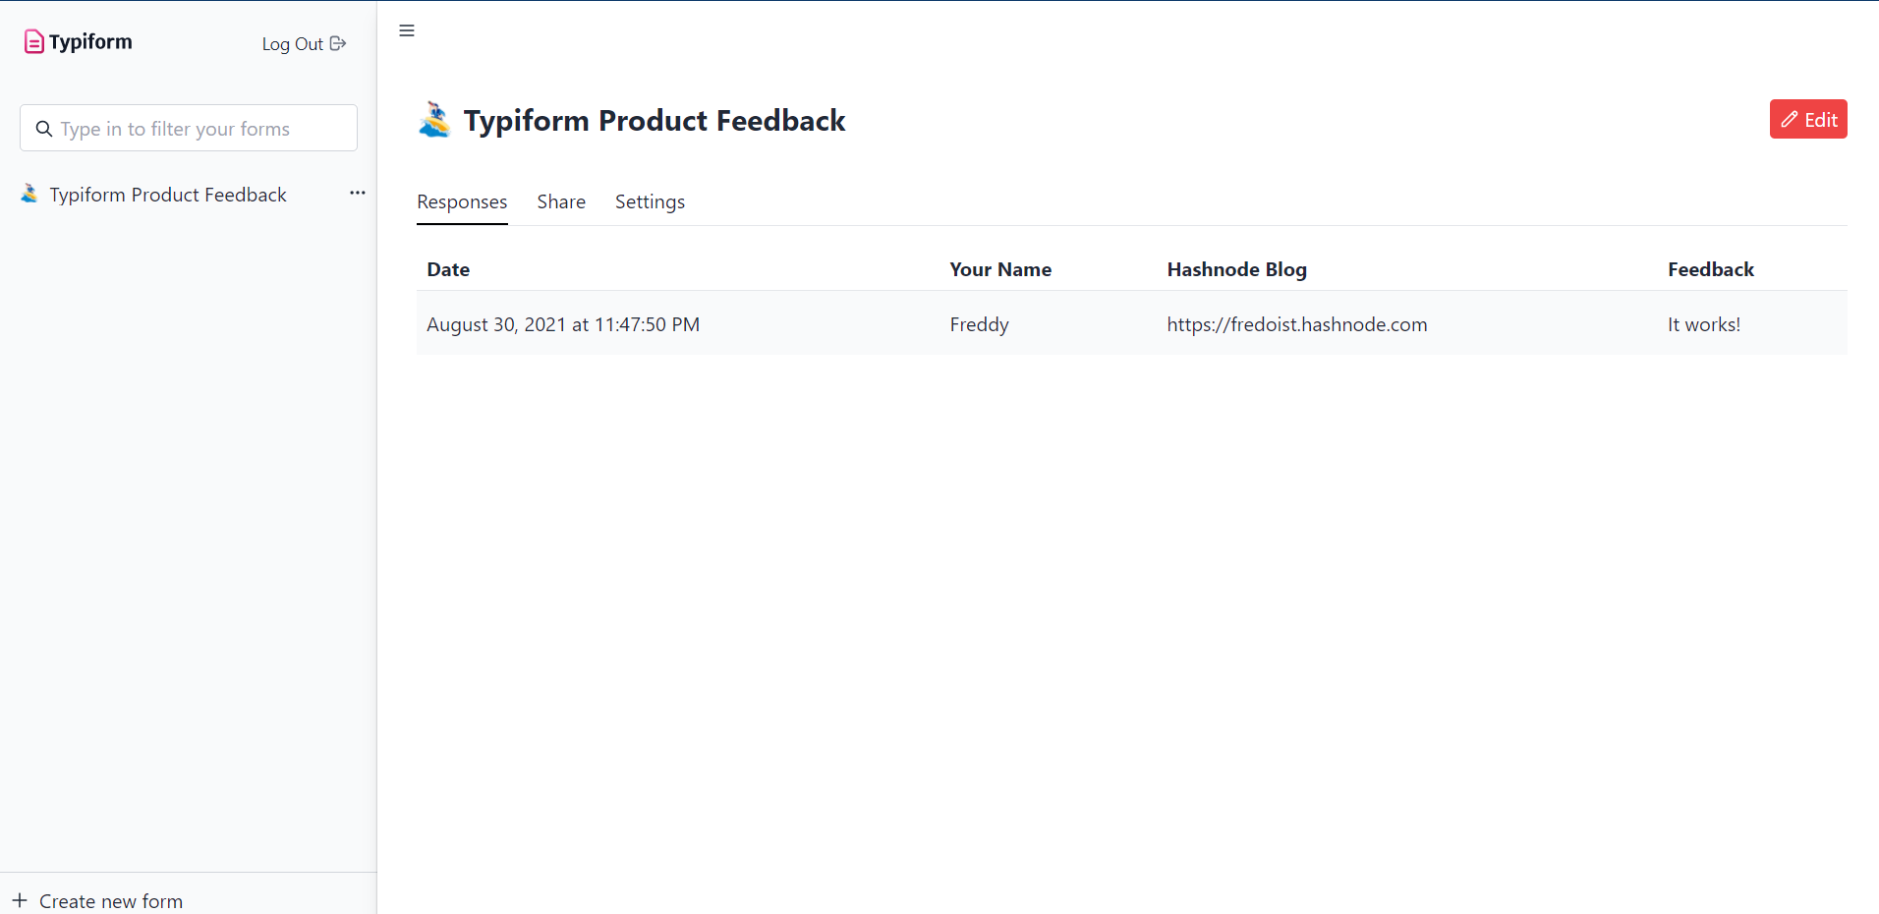Click the fredoist.hashnode.com URL cell
The height and width of the screenshot is (914, 1879).
1297,324
